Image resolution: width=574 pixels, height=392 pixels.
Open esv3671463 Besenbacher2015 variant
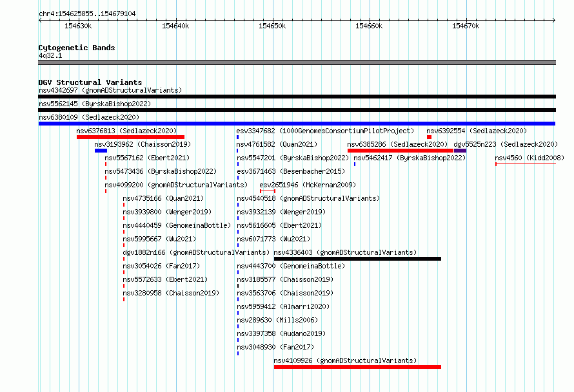tap(291, 171)
